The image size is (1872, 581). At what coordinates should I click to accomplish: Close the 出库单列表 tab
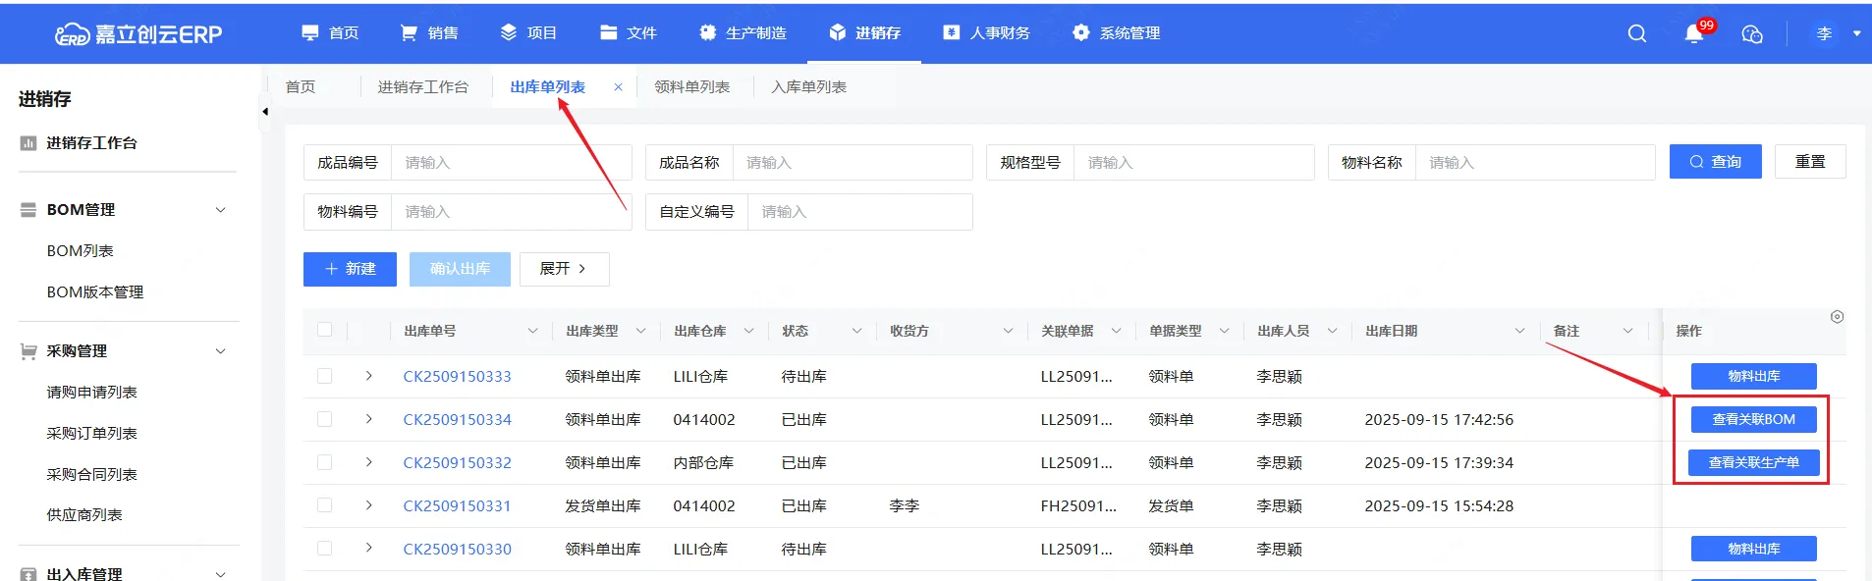coord(618,87)
